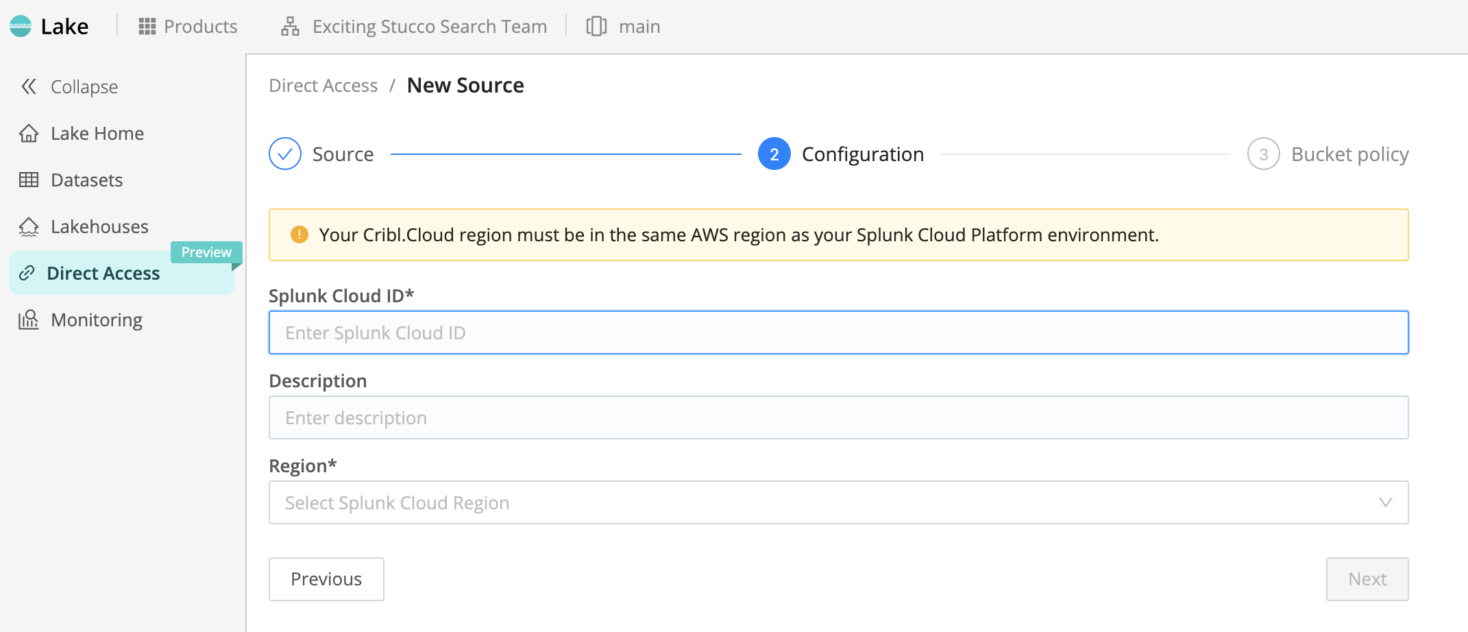Click the Datasets table icon

point(29,180)
